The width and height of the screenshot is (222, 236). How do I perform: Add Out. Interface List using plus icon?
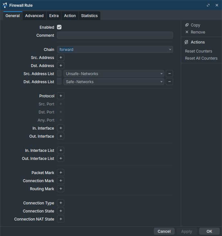60,159
